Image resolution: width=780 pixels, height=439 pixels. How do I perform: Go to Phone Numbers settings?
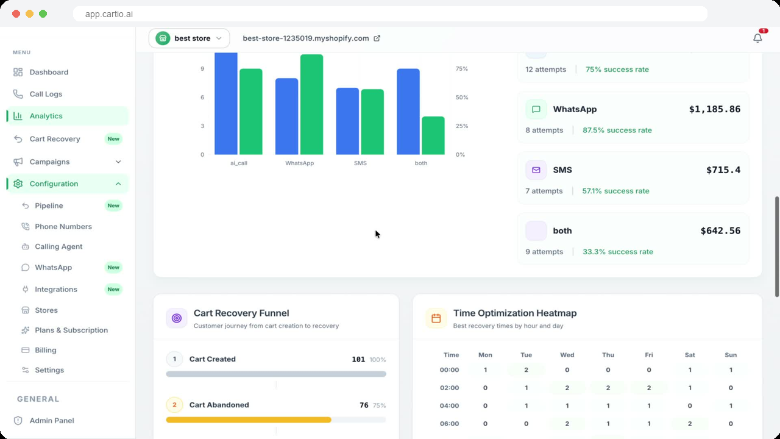pyautogui.click(x=72, y=226)
